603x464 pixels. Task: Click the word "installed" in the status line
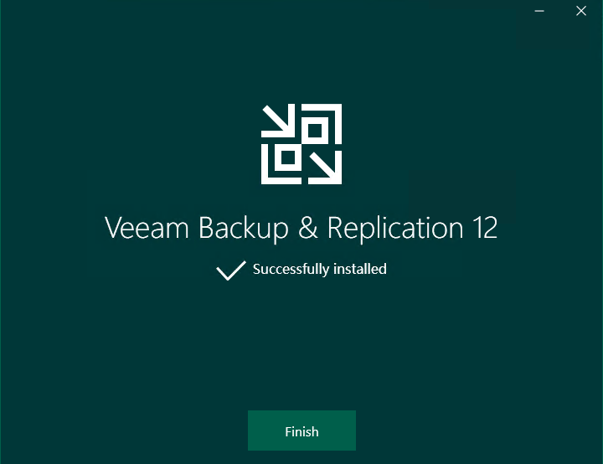pos(359,269)
